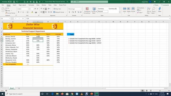Switch to the Formulas tab
171x96 pixels.
pyautogui.click(x=31, y=5)
